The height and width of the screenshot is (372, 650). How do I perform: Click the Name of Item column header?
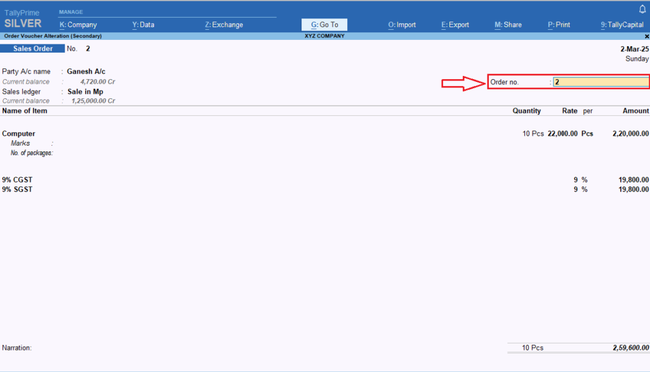[x=25, y=110]
